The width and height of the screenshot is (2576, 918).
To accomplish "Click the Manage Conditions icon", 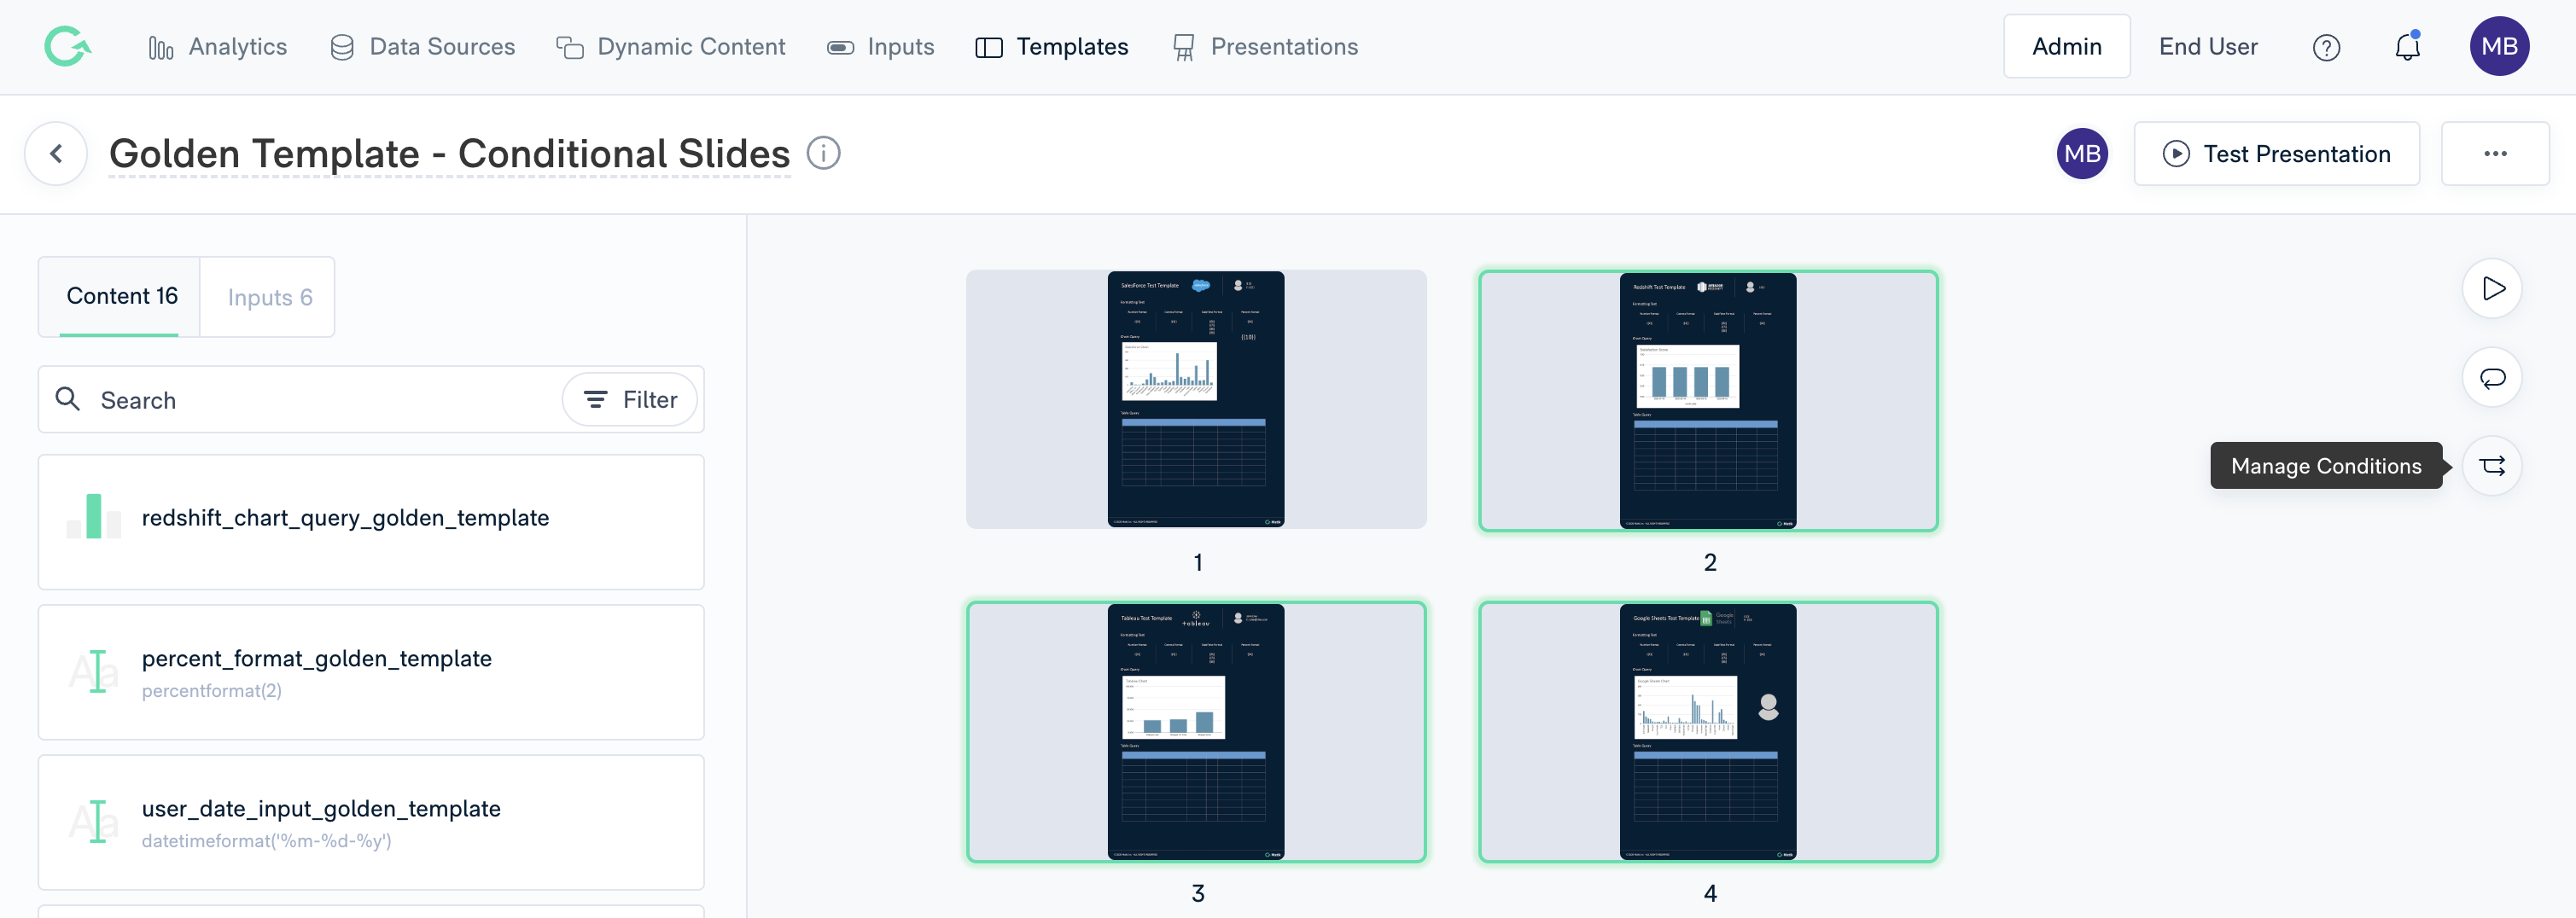I will click(2492, 466).
